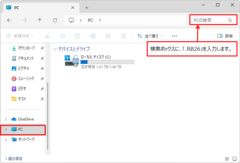Click the navigation pane scrollbar

pyautogui.click(x=48, y=114)
